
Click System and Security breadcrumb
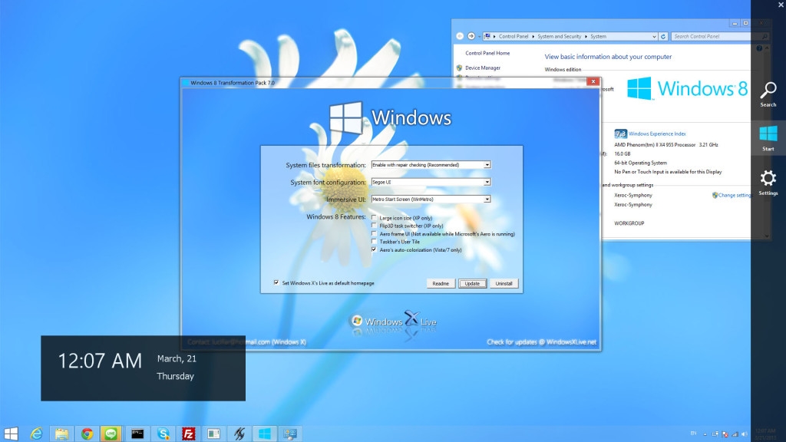pos(560,37)
